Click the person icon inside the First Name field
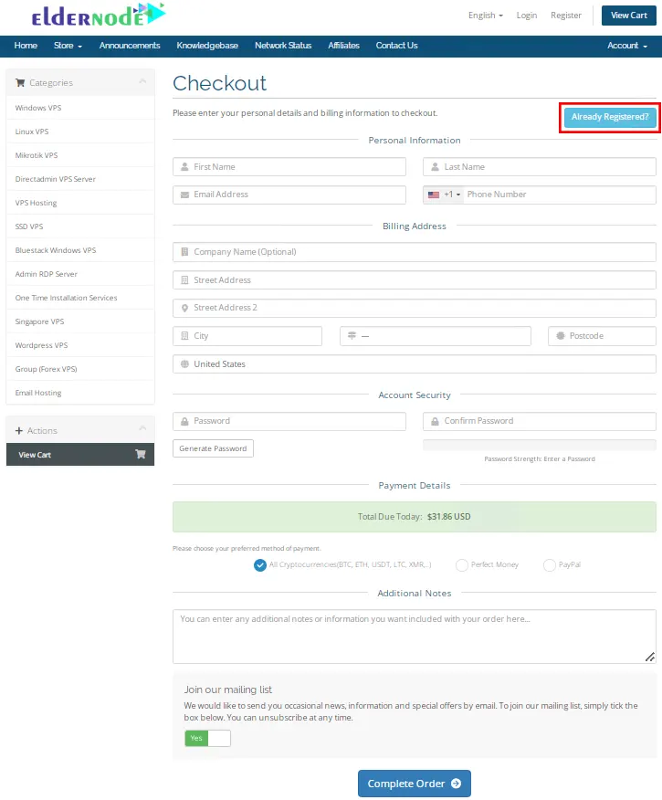 tap(184, 166)
